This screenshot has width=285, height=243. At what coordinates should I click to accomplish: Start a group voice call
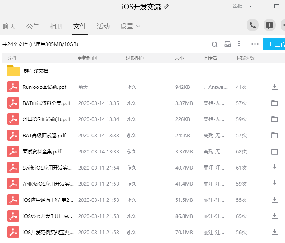(253, 25)
